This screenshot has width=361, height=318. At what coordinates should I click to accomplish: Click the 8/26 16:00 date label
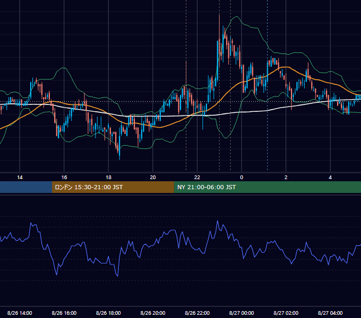tap(64, 313)
